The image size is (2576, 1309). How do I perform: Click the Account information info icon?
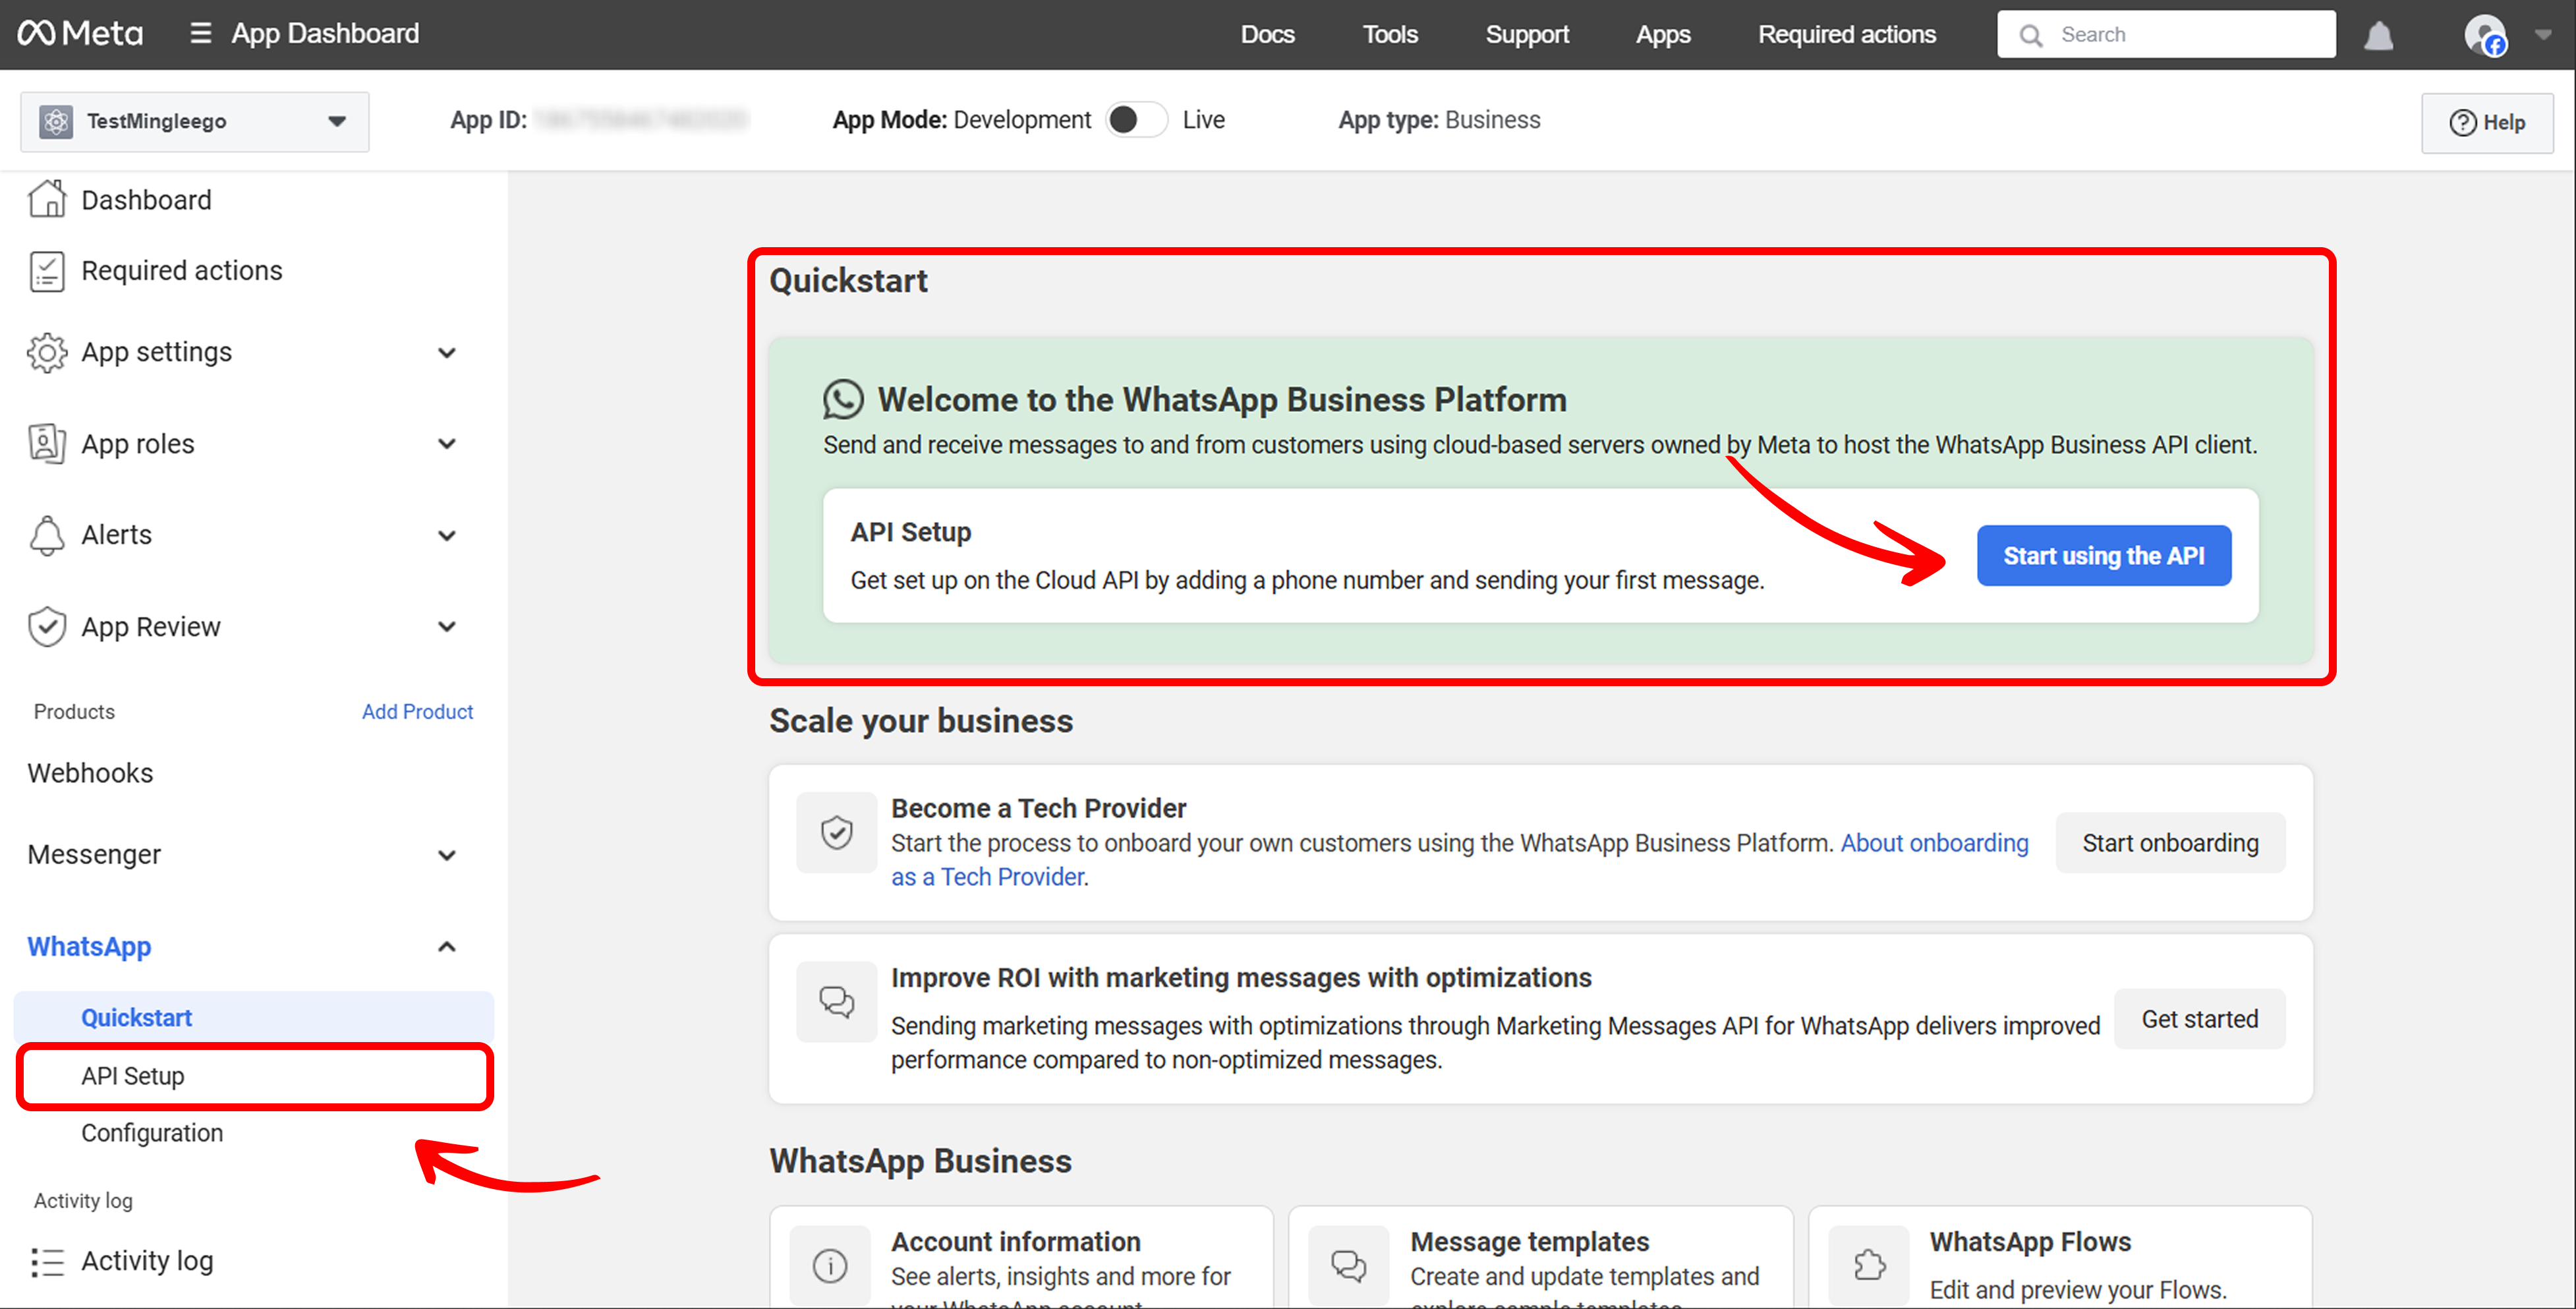pyautogui.click(x=830, y=1265)
